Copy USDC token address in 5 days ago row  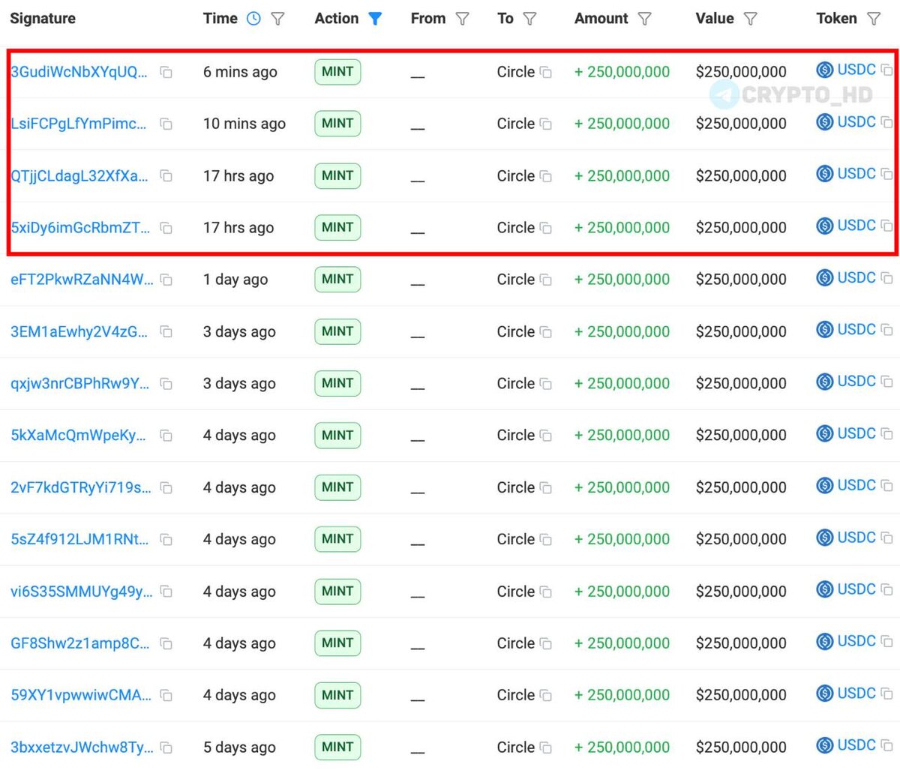coord(886,745)
